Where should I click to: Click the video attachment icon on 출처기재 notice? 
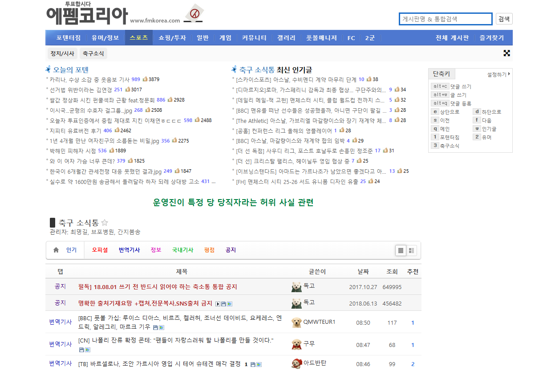(218, 304)
